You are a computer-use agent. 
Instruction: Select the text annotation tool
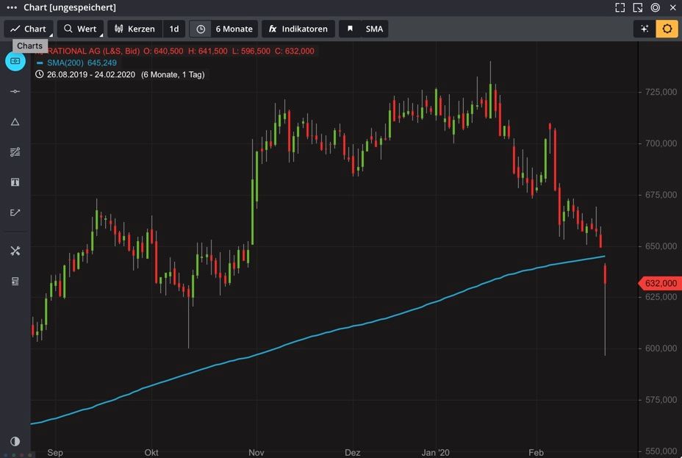15,182
